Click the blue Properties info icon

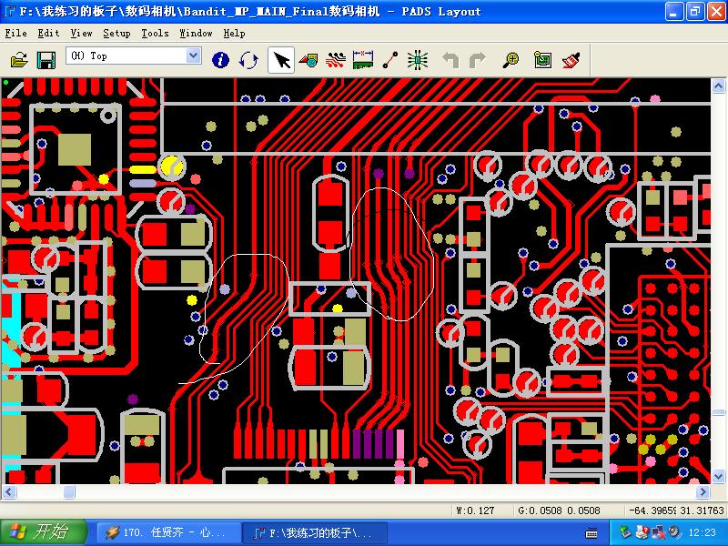pyautogui.click(x=220, y=60)
